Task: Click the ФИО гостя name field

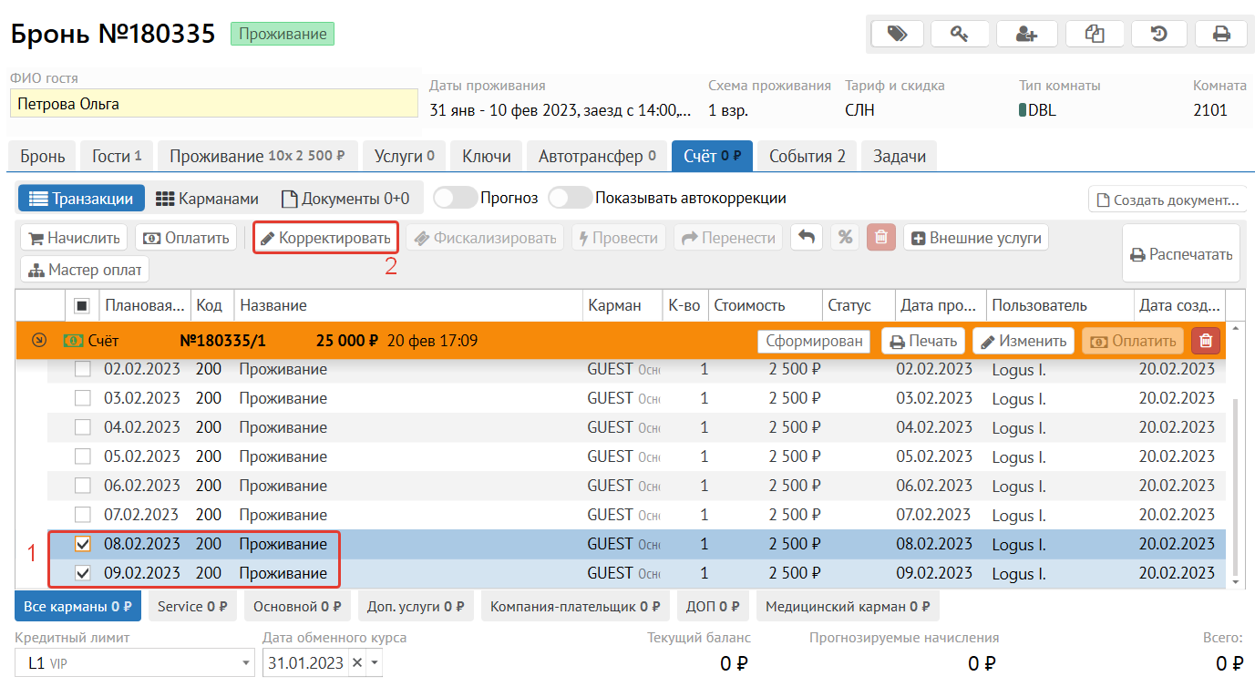Action: click(x=213, y=104)
